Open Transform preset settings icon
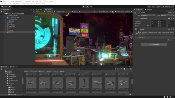 coord(171,19)
